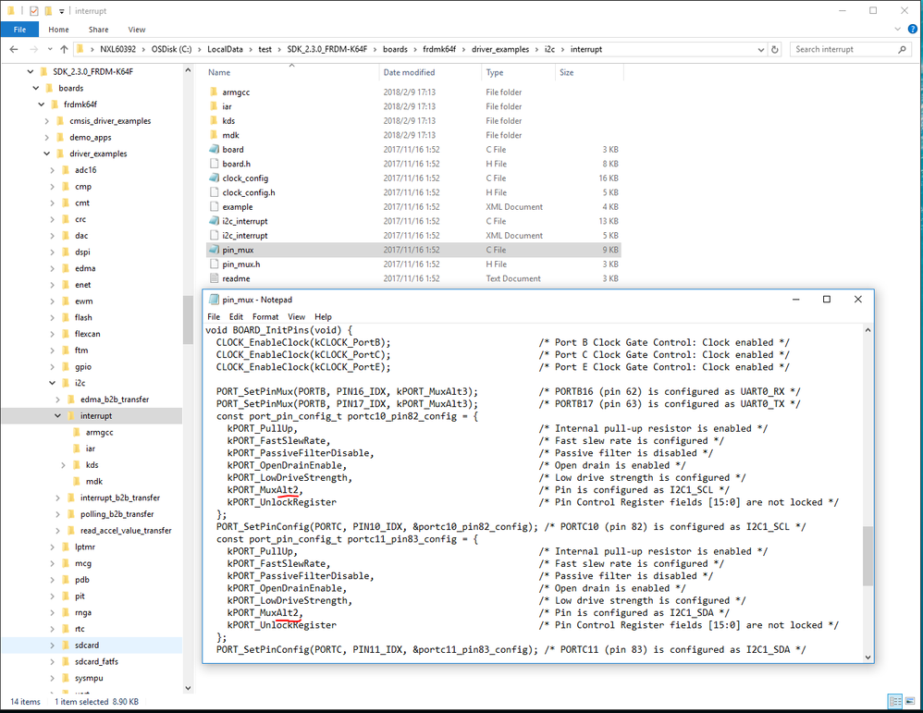Screen dimensions: 923x713
Task: Open the recent locations dropdown arrow
Action: point(49,49)
